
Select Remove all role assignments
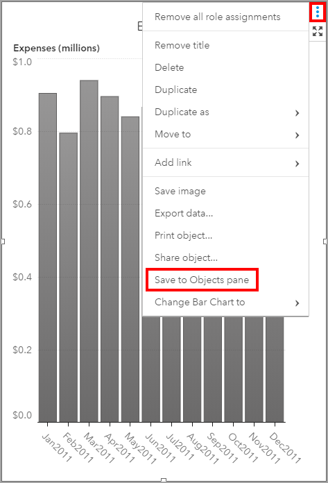[218, 17]
